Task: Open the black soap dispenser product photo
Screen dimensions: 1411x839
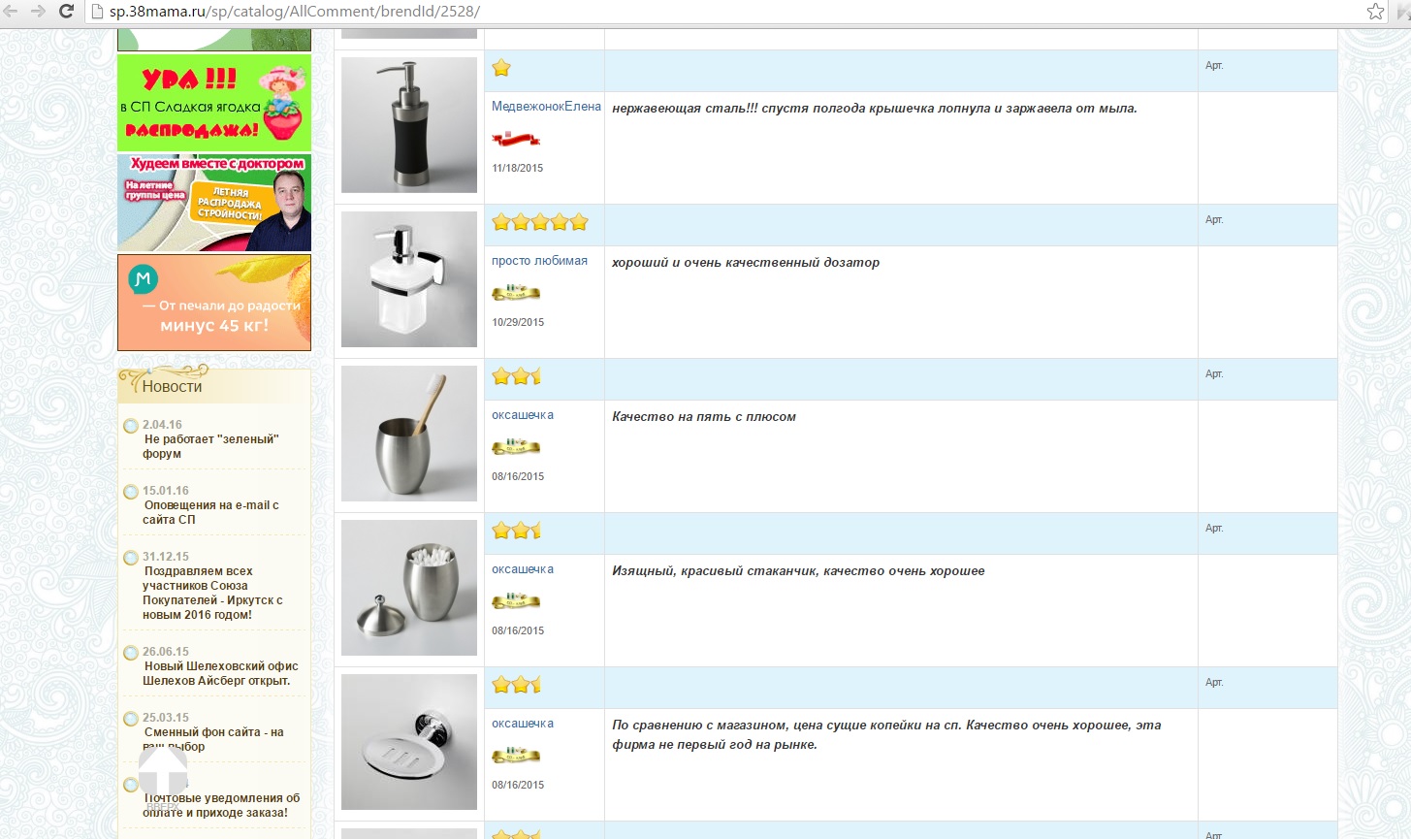Action: [x=409, y=125]
